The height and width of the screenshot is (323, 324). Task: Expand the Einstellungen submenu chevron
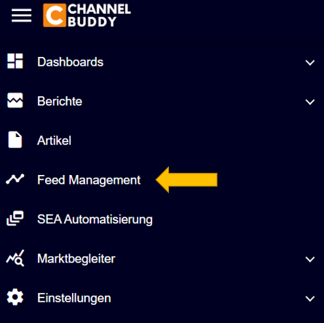click(310, 299)
